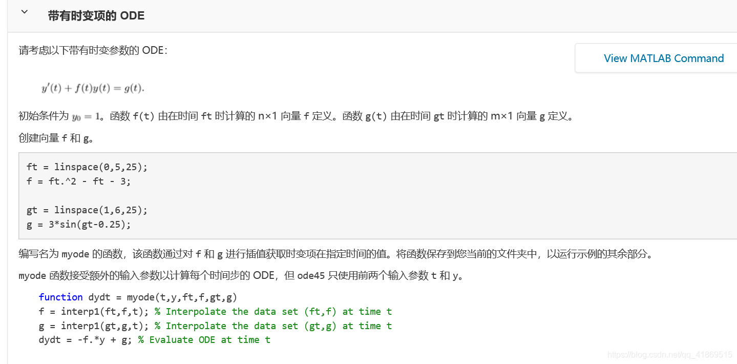Screen dimensions: 737x364
Task: Click the g = 3*sin(gt-0.25) code line
Action: tap(78, 224)
